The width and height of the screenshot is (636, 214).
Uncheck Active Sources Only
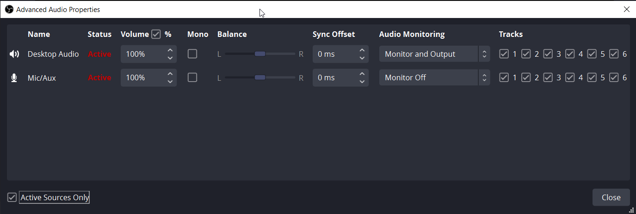[12, 197]
